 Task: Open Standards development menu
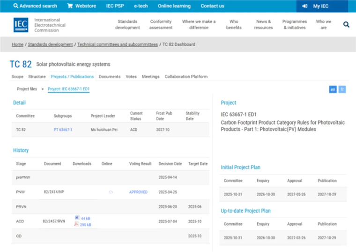click(127, 24)
